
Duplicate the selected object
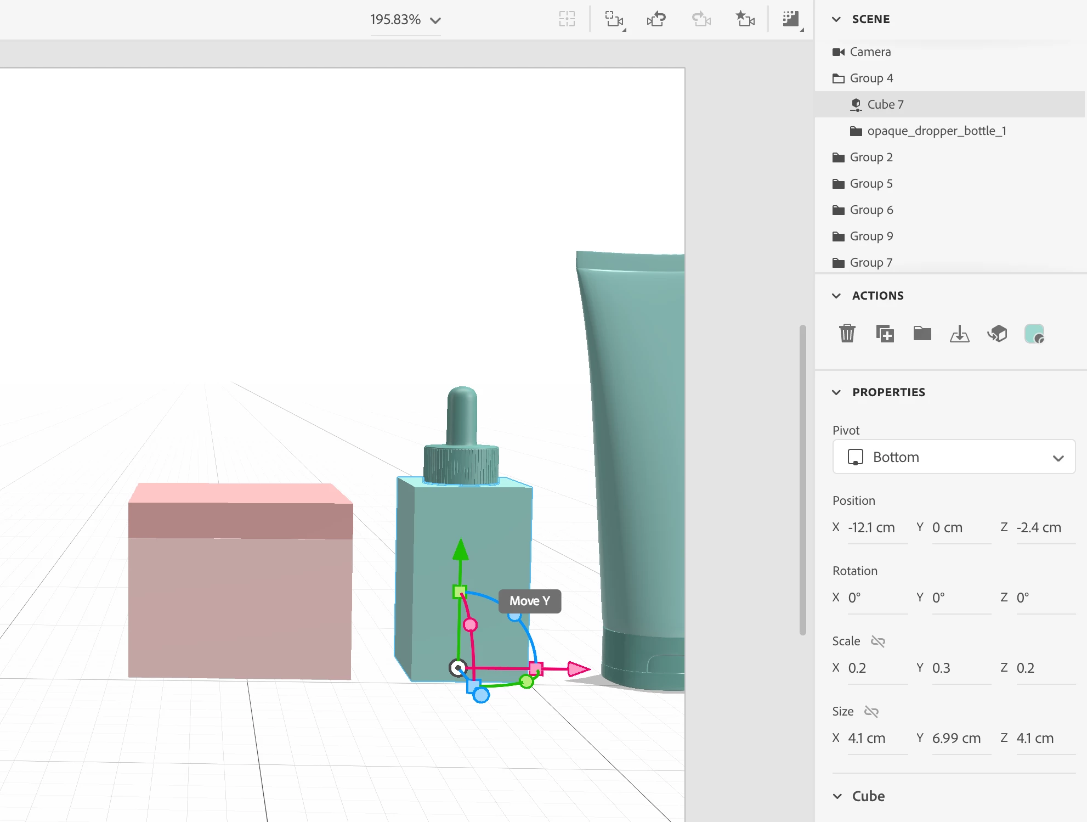885,333
